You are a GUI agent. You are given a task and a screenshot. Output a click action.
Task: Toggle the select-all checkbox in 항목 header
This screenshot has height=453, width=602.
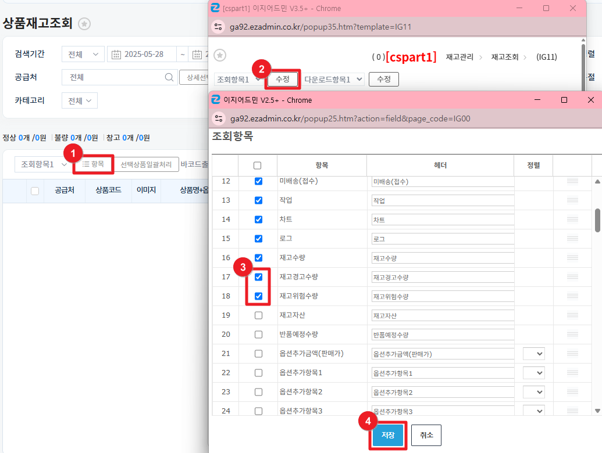coord(258,166)
